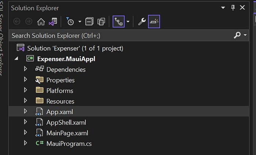Click the Home icon in Solution Explorer toolbar

click(41, 22)
